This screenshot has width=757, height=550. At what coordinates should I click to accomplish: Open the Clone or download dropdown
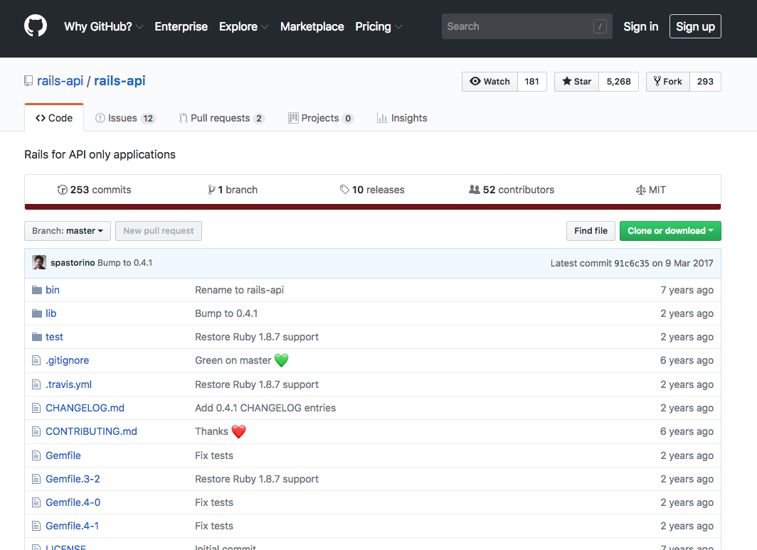tap(671, 231)
